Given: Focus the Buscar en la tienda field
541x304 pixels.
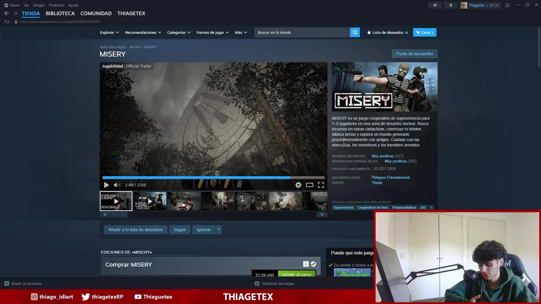Looking at the screenshot, I should click(302, 33).
